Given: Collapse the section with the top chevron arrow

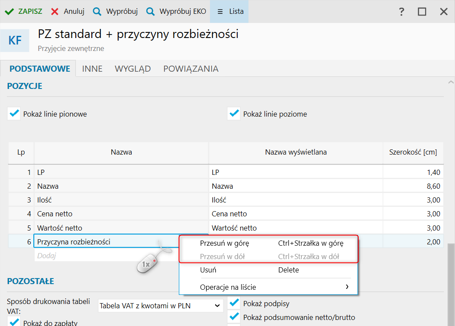Looking at the screenshot, I should click(451, 82).
